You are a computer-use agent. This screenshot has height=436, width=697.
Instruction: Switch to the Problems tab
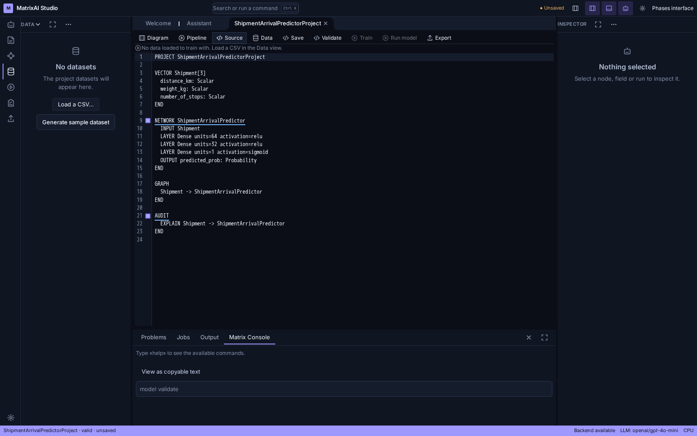pos(154,337)
